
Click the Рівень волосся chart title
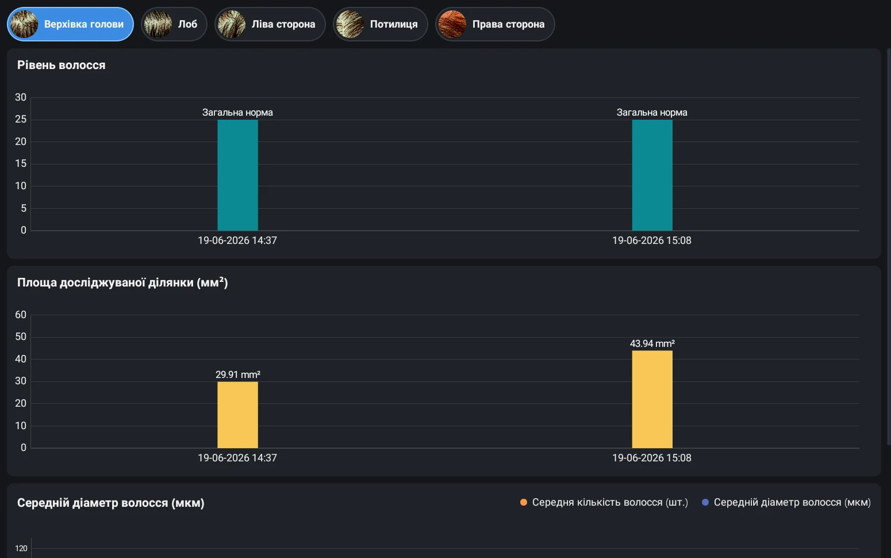coord(62,65)
